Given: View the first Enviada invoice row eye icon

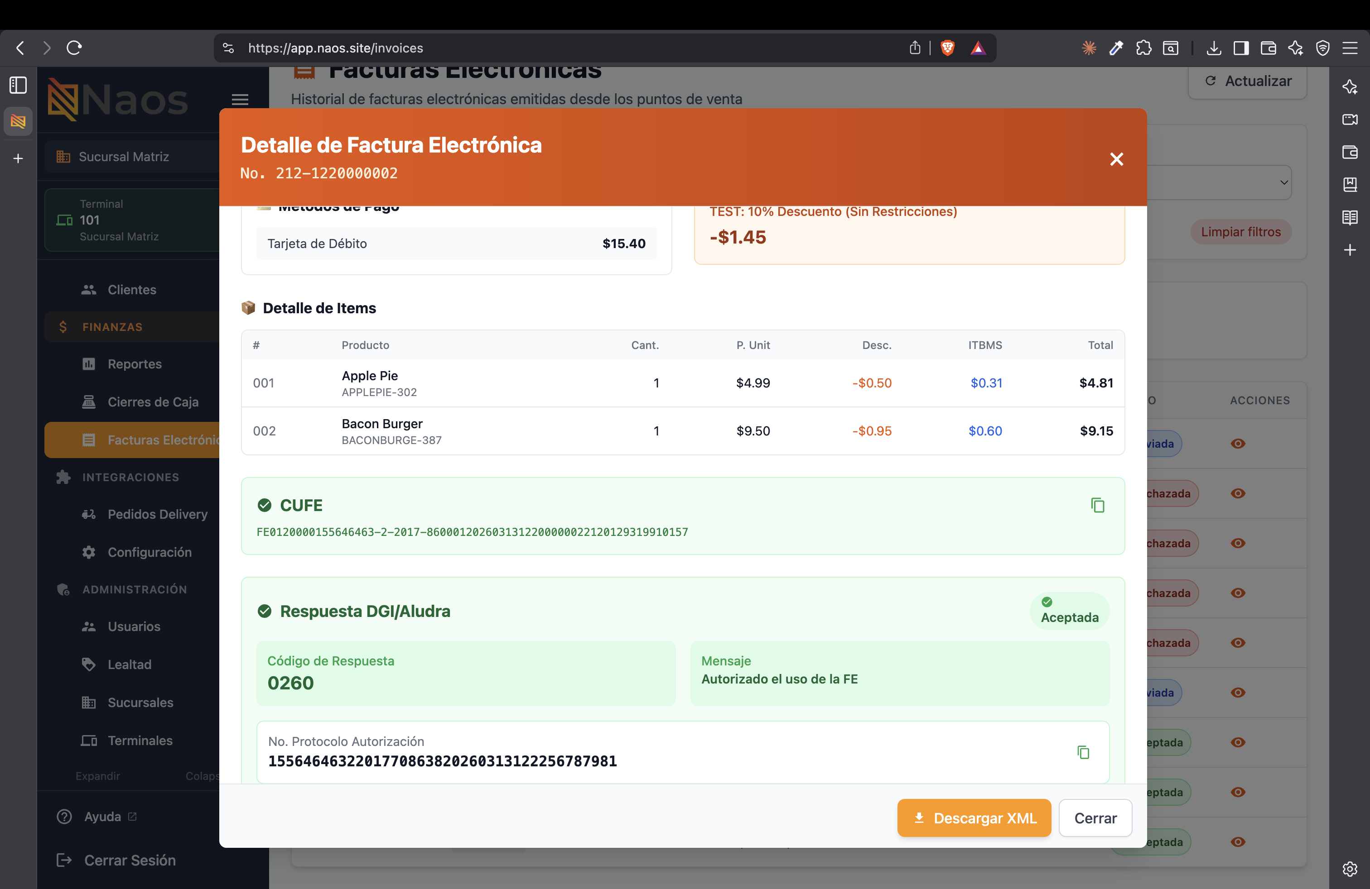Looking at the screenshot, I should (x=1238, y=443).
